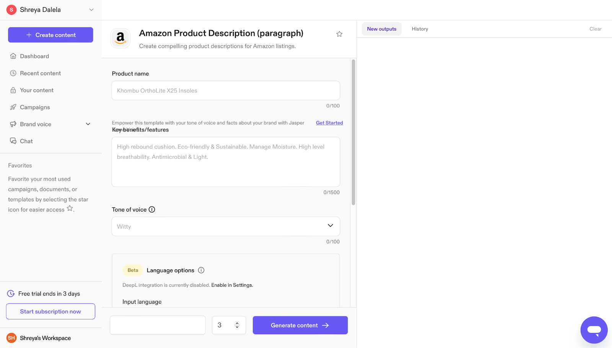Click the plus icon on Create content
The width and height of the screenshot is (612, 348).
pyautogui.click(x=29, y=35)
